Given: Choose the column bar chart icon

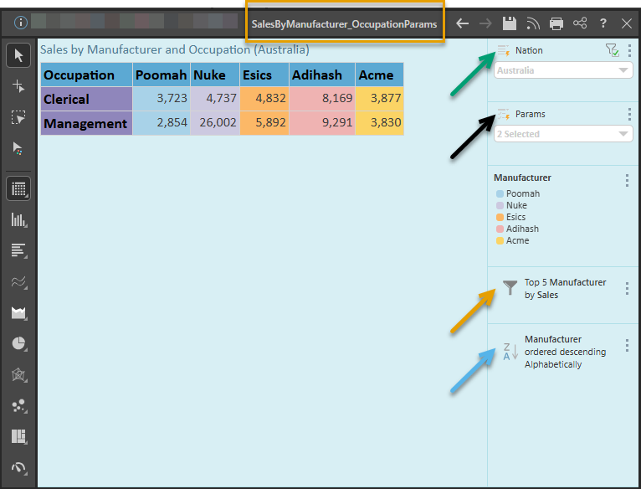Looking at the screenshot, I should coord(19,220).
